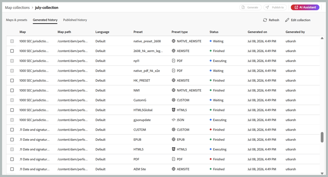Click JSON code brackets icon in gjsonupdate row
The width and height of the screenshot is (328, 177).
point(174,120)
